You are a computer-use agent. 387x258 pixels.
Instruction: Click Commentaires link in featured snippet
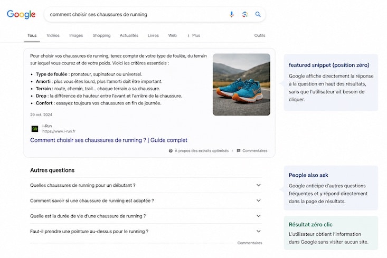(x=254, y=151)
